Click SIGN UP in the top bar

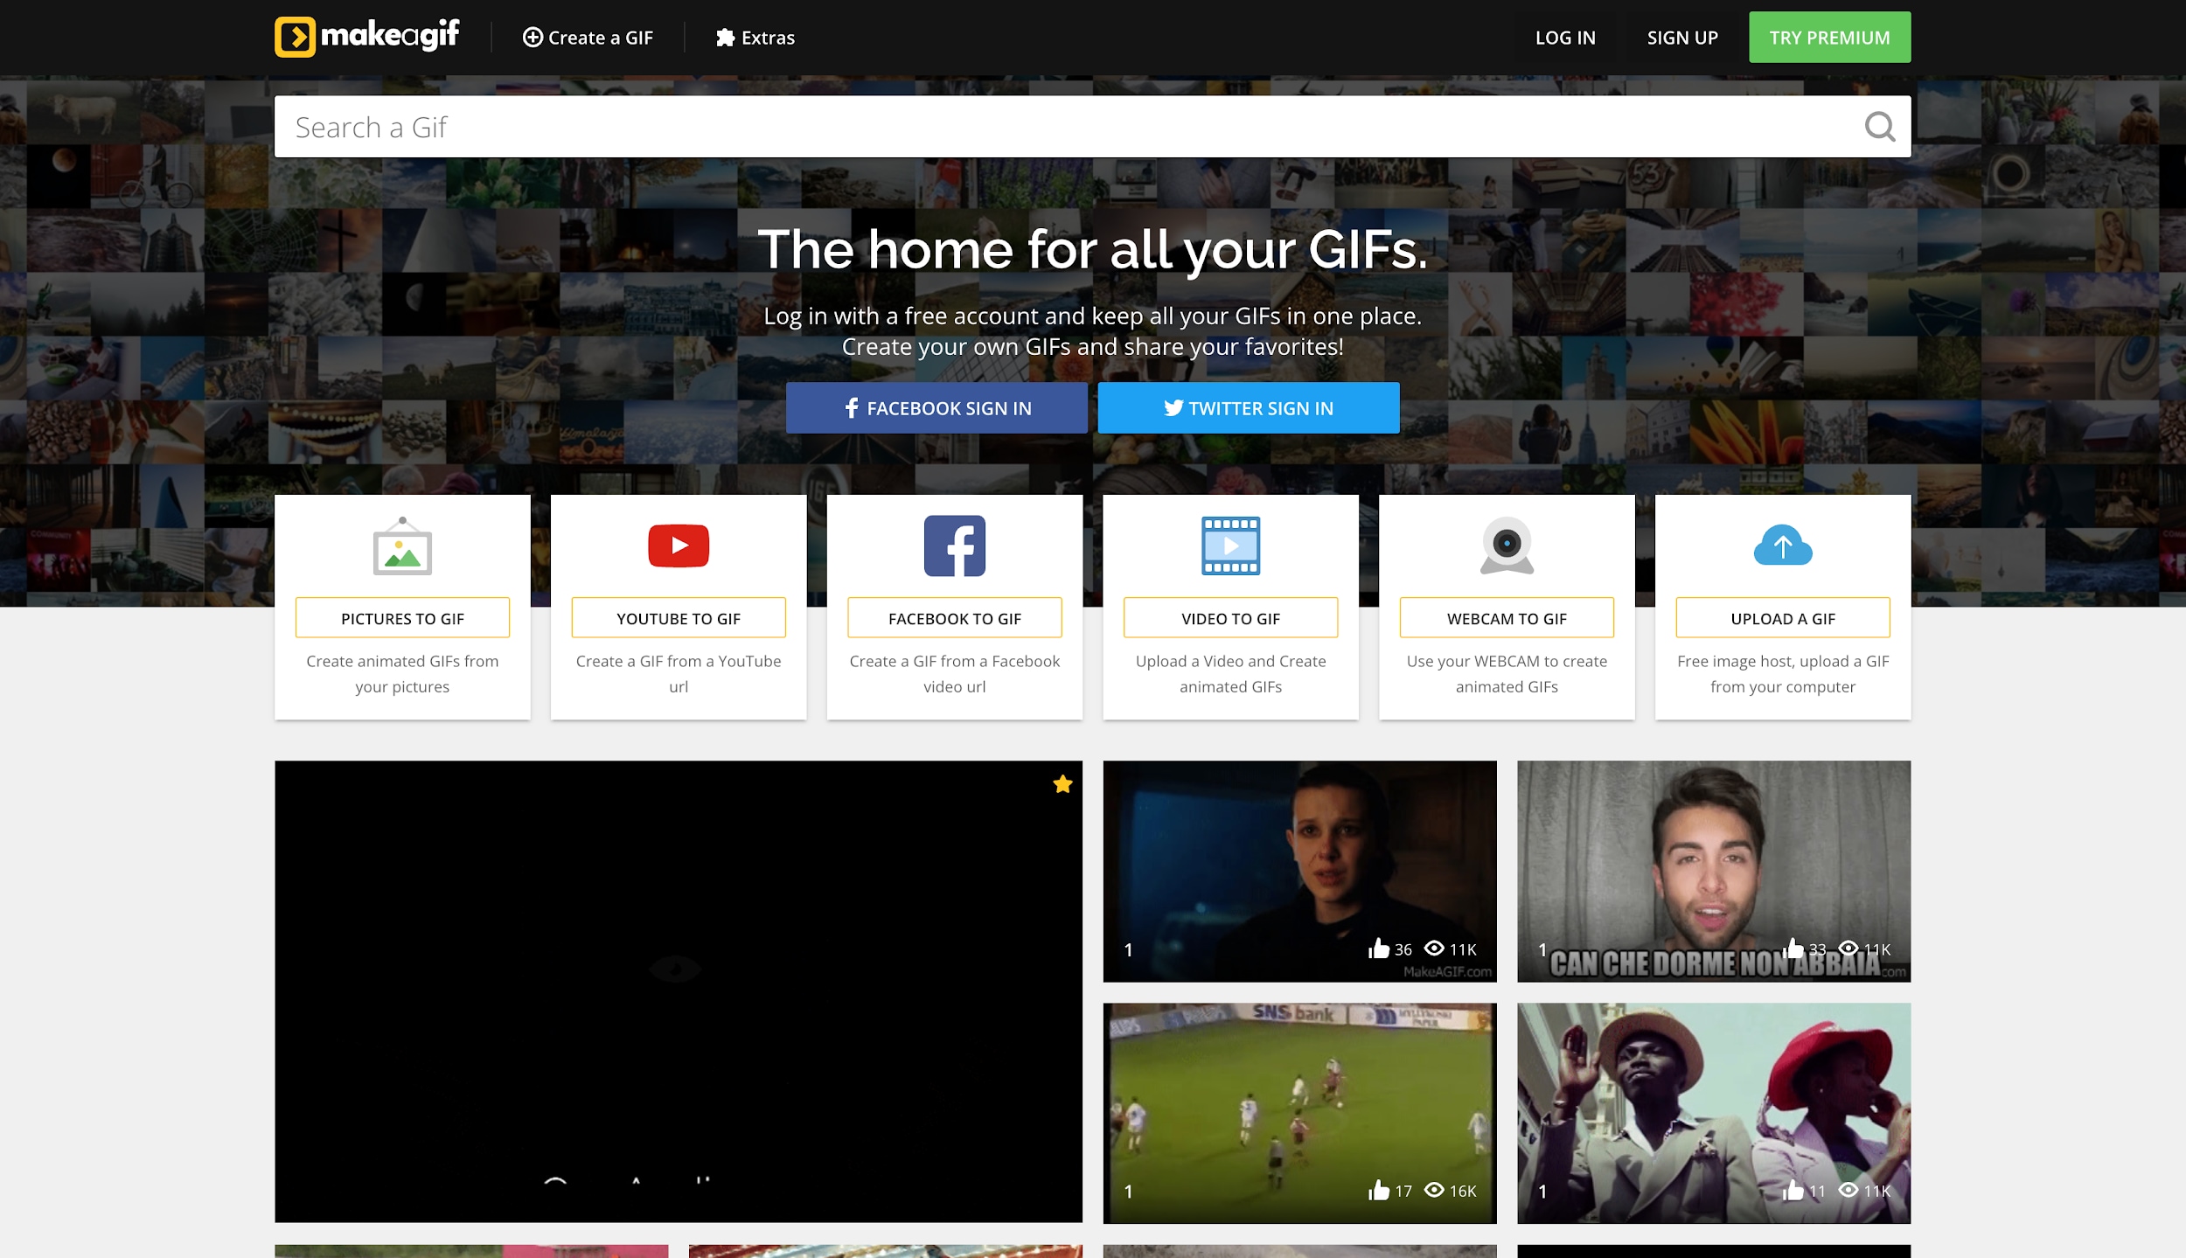1681,37
